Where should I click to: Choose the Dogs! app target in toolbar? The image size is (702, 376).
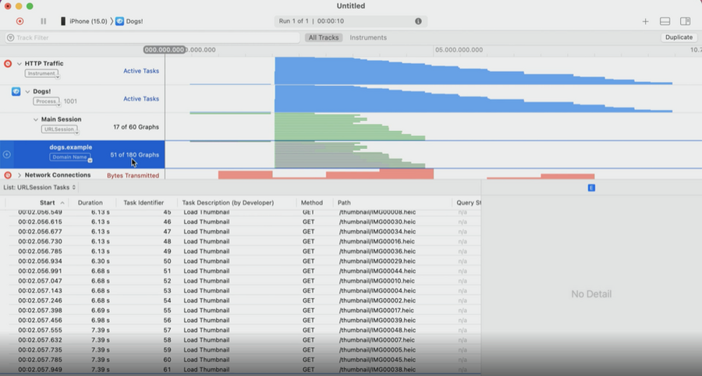pos(129,21)
